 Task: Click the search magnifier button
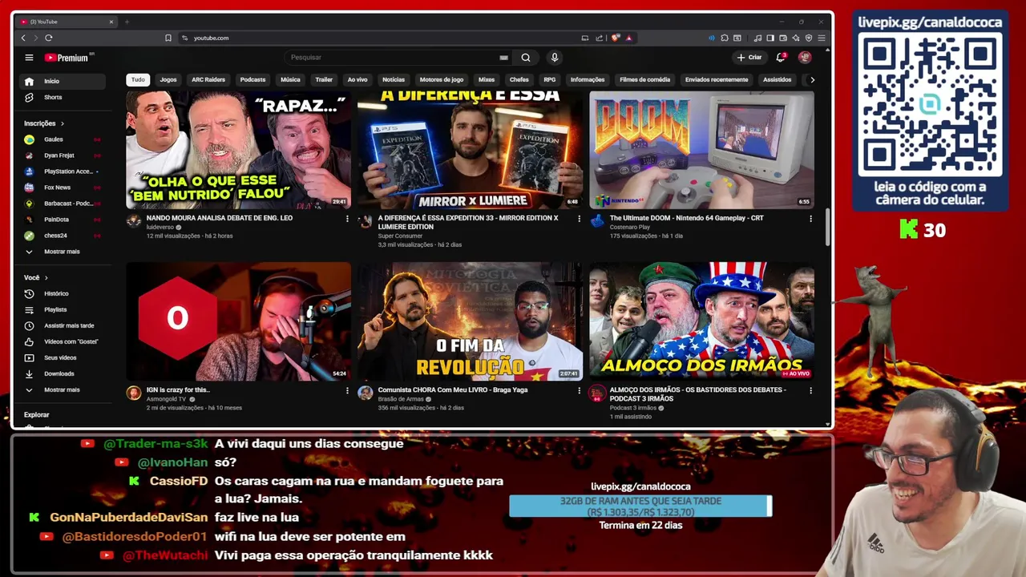526,58
